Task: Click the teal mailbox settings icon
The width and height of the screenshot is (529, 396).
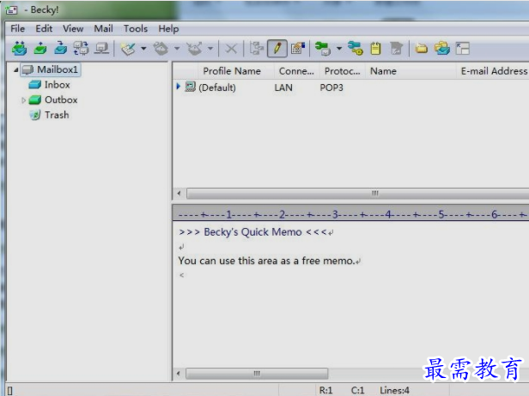Action: (x=356, y=48)
